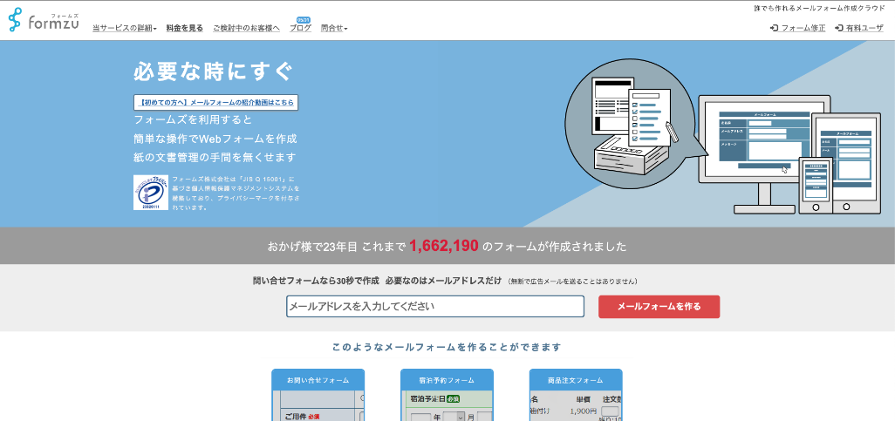
Task: Open 当サービスの詳細 dropdown menu
Action: (x=125, y=28)
